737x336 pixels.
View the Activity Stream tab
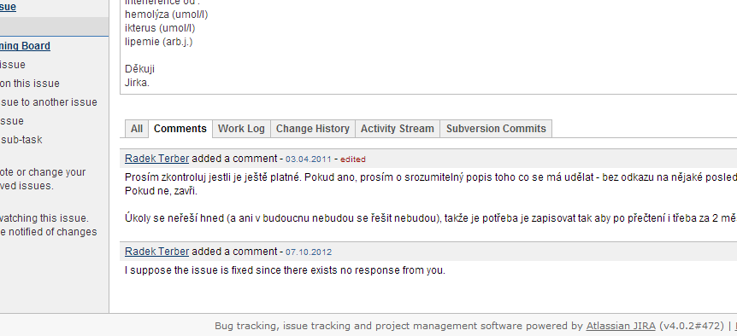[398, 129]
